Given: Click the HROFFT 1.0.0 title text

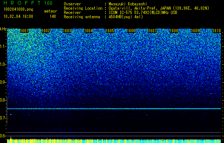Looking at the screenshot, I should point(28,3).
